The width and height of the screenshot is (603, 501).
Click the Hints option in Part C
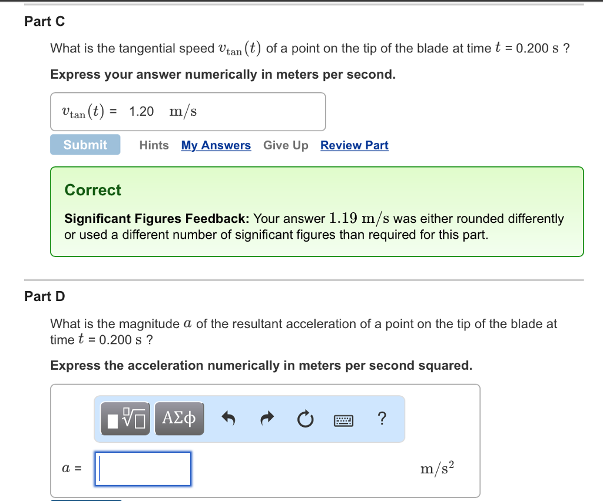coord(154,145)
